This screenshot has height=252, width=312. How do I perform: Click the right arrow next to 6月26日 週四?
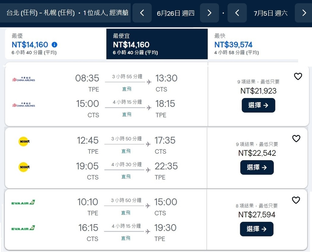209,13
